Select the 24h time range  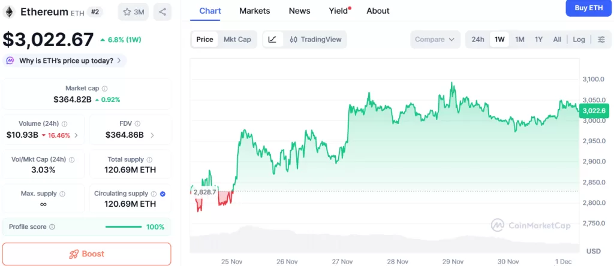[x=478, y=40]
